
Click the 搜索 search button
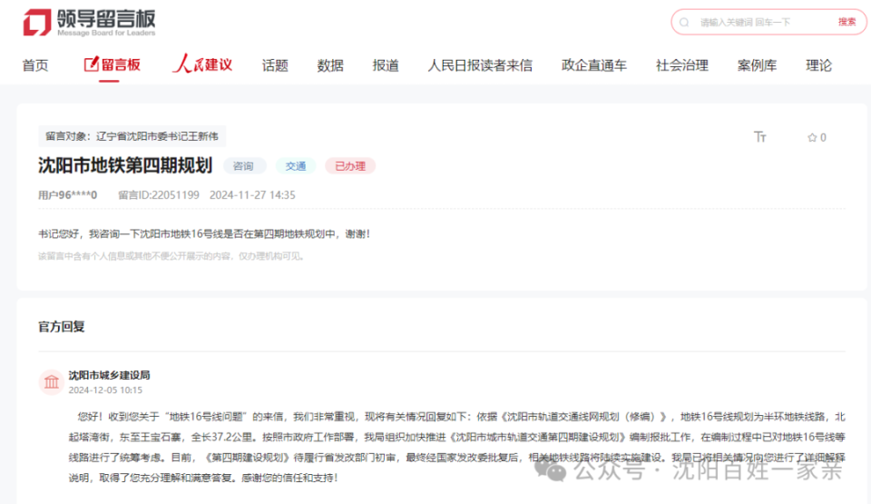coord(847,22)
